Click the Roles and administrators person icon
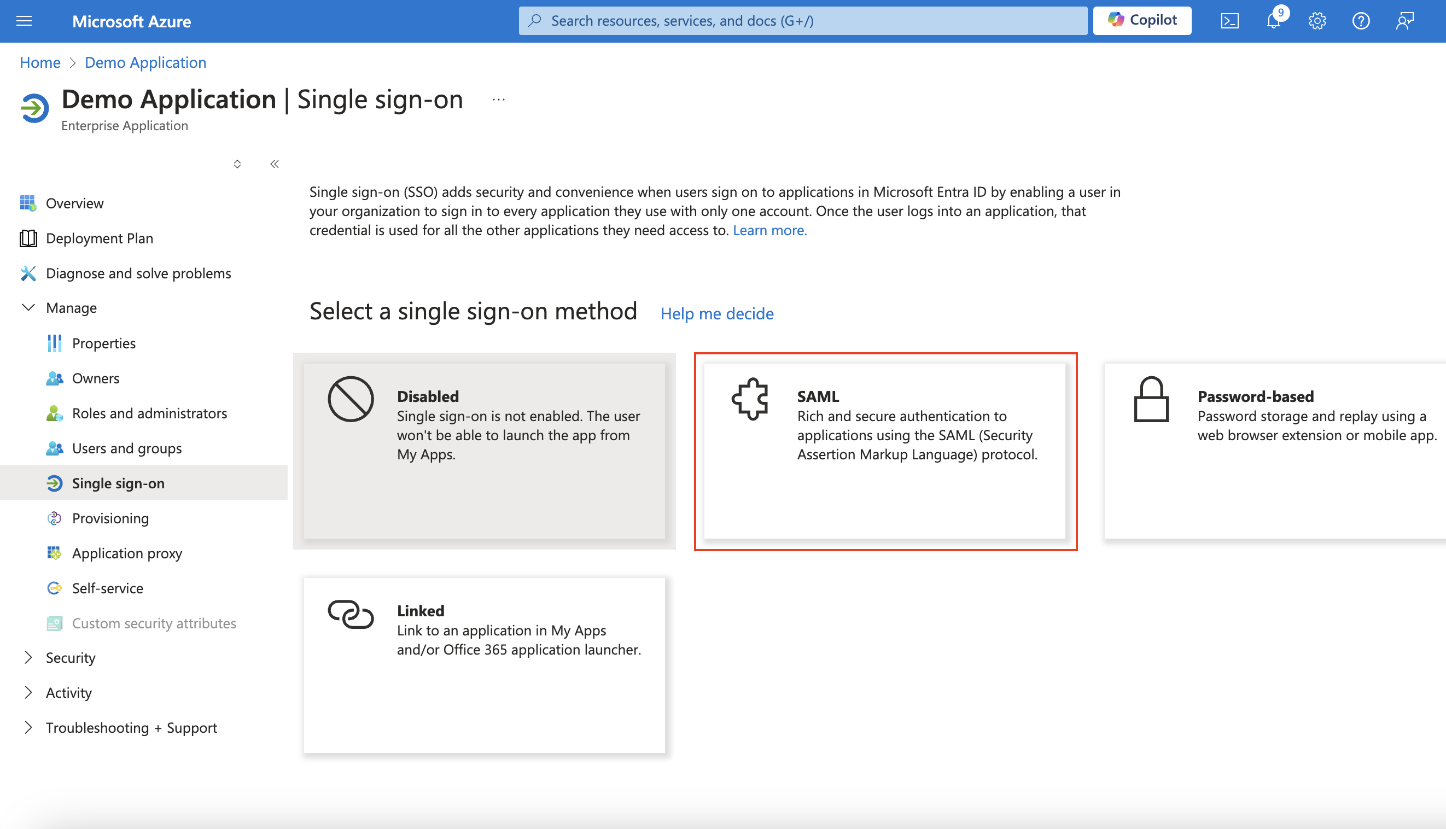This screenshot has height=829, width=1446. [x=54, y=413]
